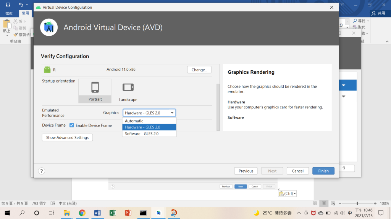Open the Graphics combo box arrow

(172, 113)
